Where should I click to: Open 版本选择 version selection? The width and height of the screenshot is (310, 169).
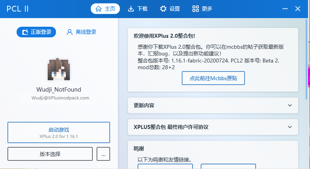pyautogui.click(x=50, y=154)
